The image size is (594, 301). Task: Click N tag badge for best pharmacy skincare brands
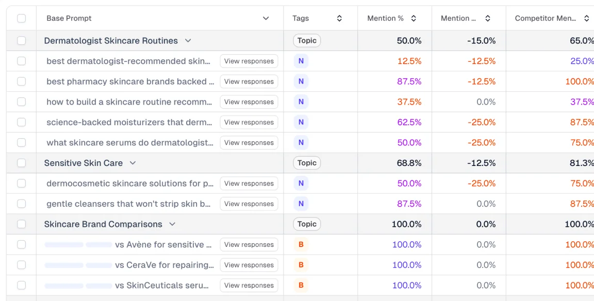tap(301, 81)
